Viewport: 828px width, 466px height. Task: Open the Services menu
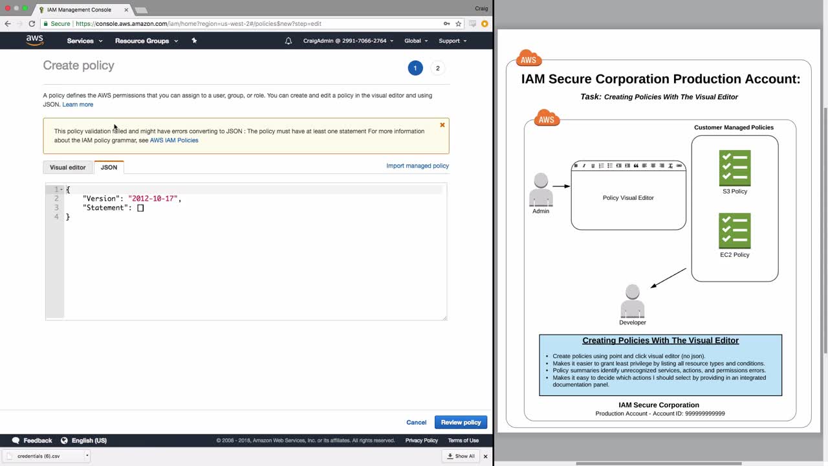85,41
